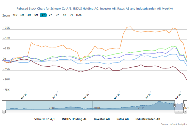Click the 0% axis label
The image size is (189, 126).
[x=5, y=59]
